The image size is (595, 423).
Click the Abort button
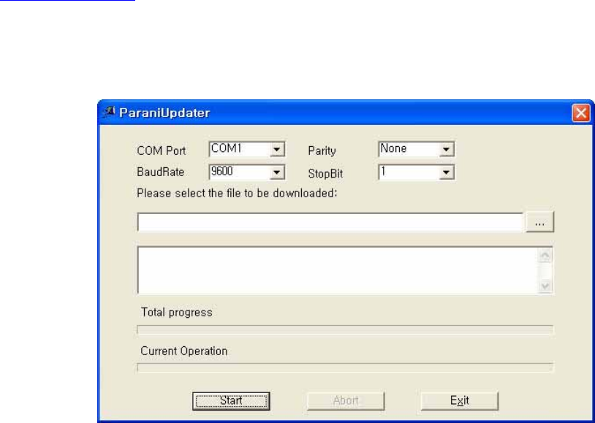tap(346, 401)
